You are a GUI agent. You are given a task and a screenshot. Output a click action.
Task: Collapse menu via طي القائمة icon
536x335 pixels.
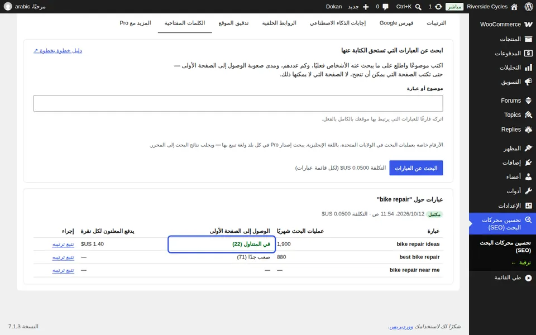click(529, 278)
